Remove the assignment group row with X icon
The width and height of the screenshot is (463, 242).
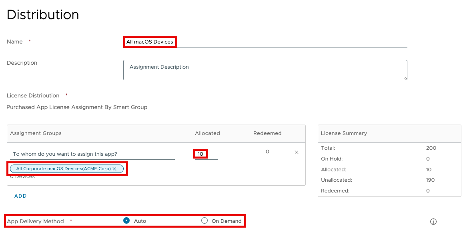[x=297, y=152]
